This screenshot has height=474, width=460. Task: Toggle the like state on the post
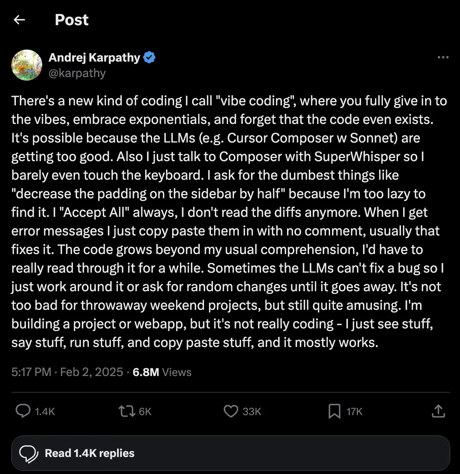[x=230, y=411]
